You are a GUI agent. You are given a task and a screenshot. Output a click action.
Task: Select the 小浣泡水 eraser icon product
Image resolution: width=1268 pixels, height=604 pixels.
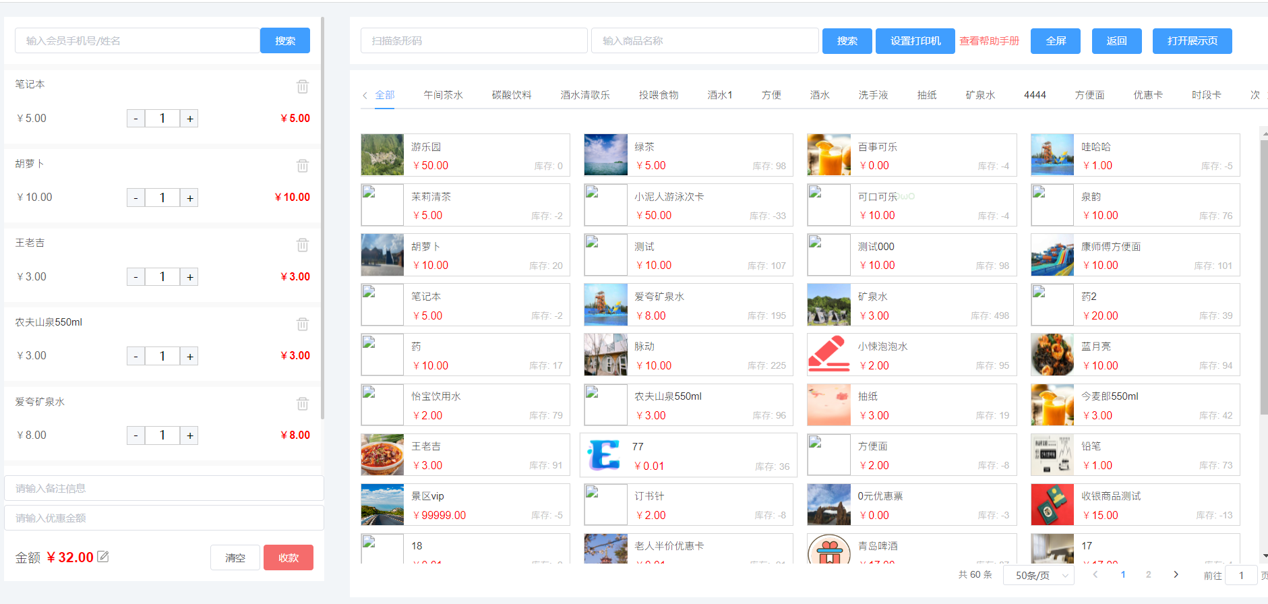pos(829,355)
